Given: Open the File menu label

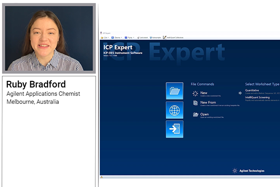Looking at the screenshot, I should point(105,37).
